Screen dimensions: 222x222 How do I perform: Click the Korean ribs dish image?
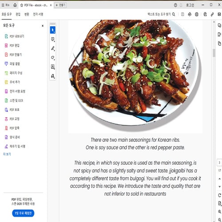point(135,76)
